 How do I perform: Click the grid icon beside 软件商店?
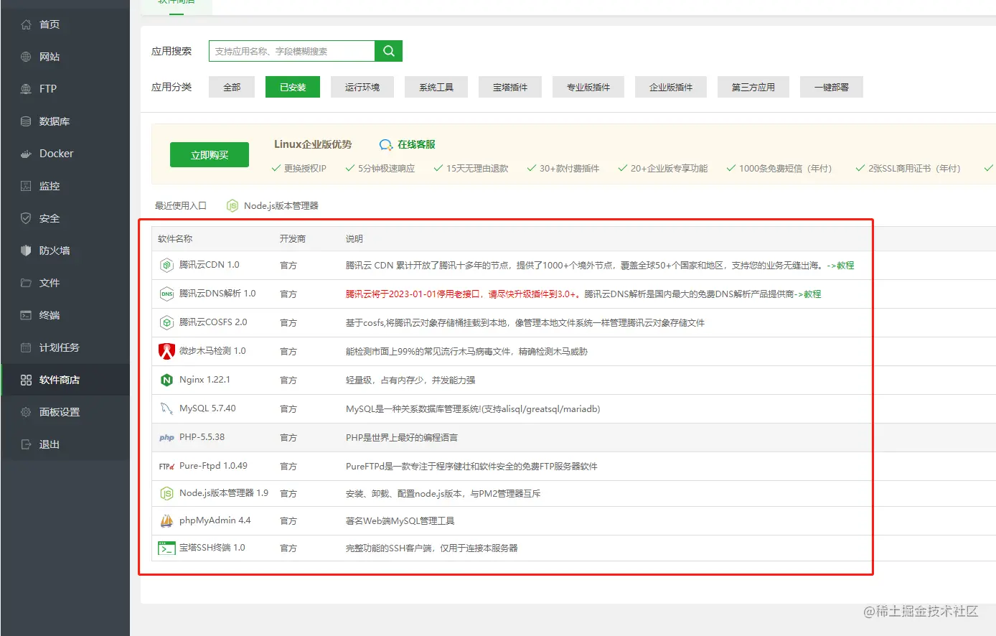click(27, 380)
